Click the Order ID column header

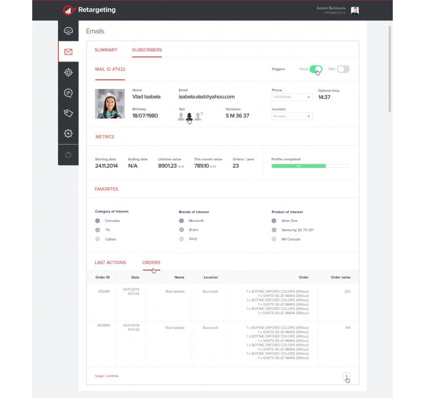(x=103, y=277)
